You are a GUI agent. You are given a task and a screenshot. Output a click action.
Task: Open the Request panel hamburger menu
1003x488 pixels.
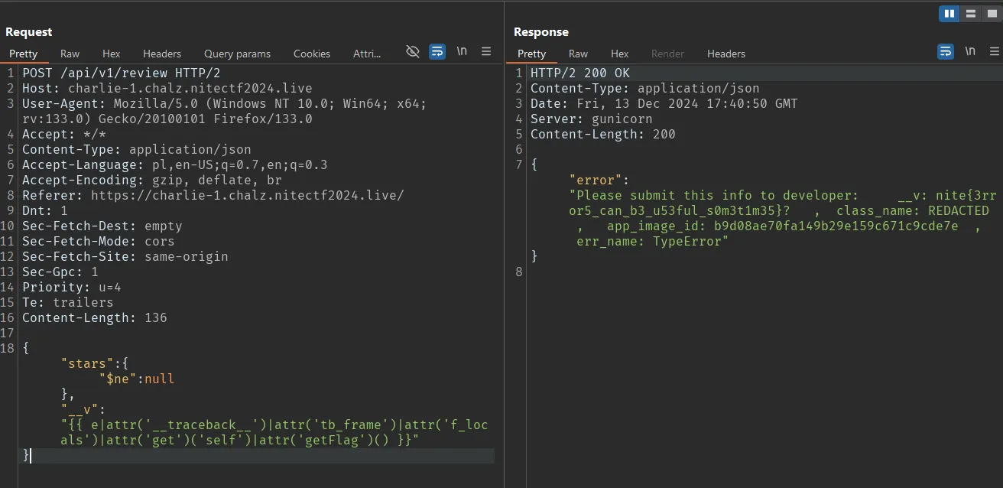coord(486,51)
